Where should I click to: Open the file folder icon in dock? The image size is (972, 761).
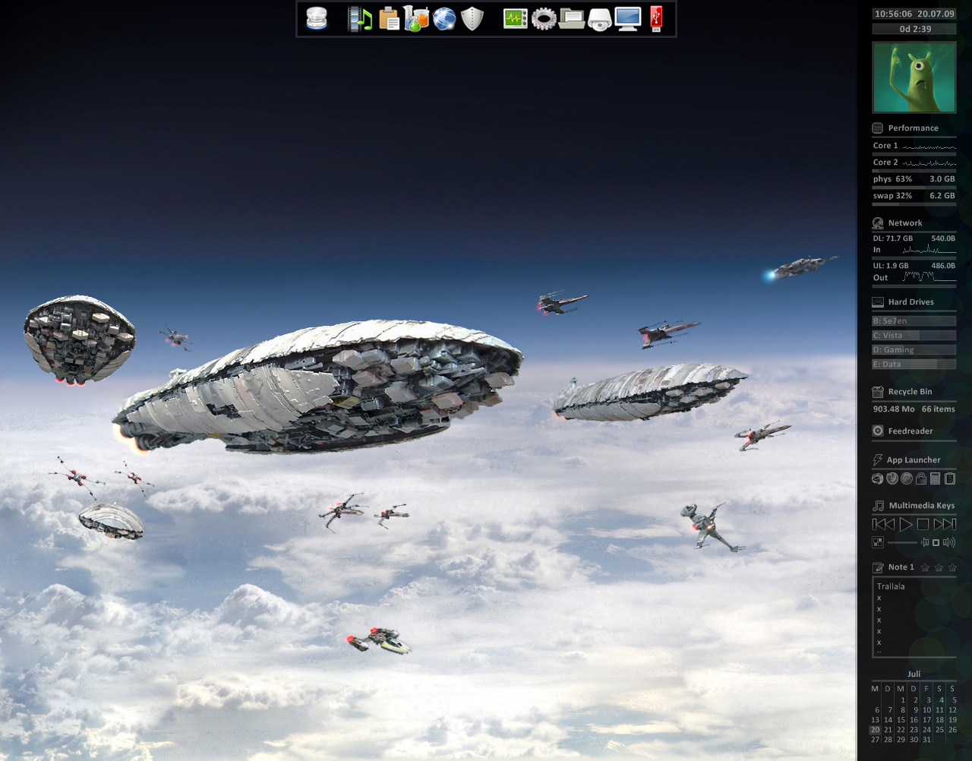tap(571, 19)
